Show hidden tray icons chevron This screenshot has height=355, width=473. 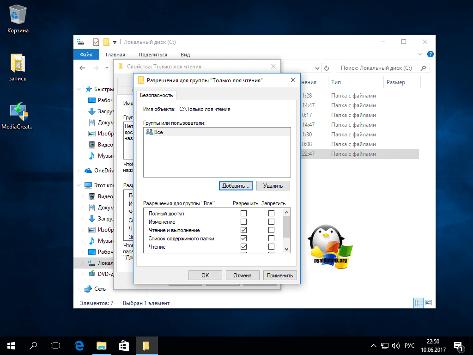pos(373,346)
